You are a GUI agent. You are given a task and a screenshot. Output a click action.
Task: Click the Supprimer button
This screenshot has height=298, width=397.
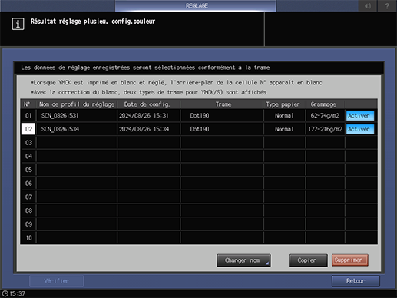click(350, 260)
